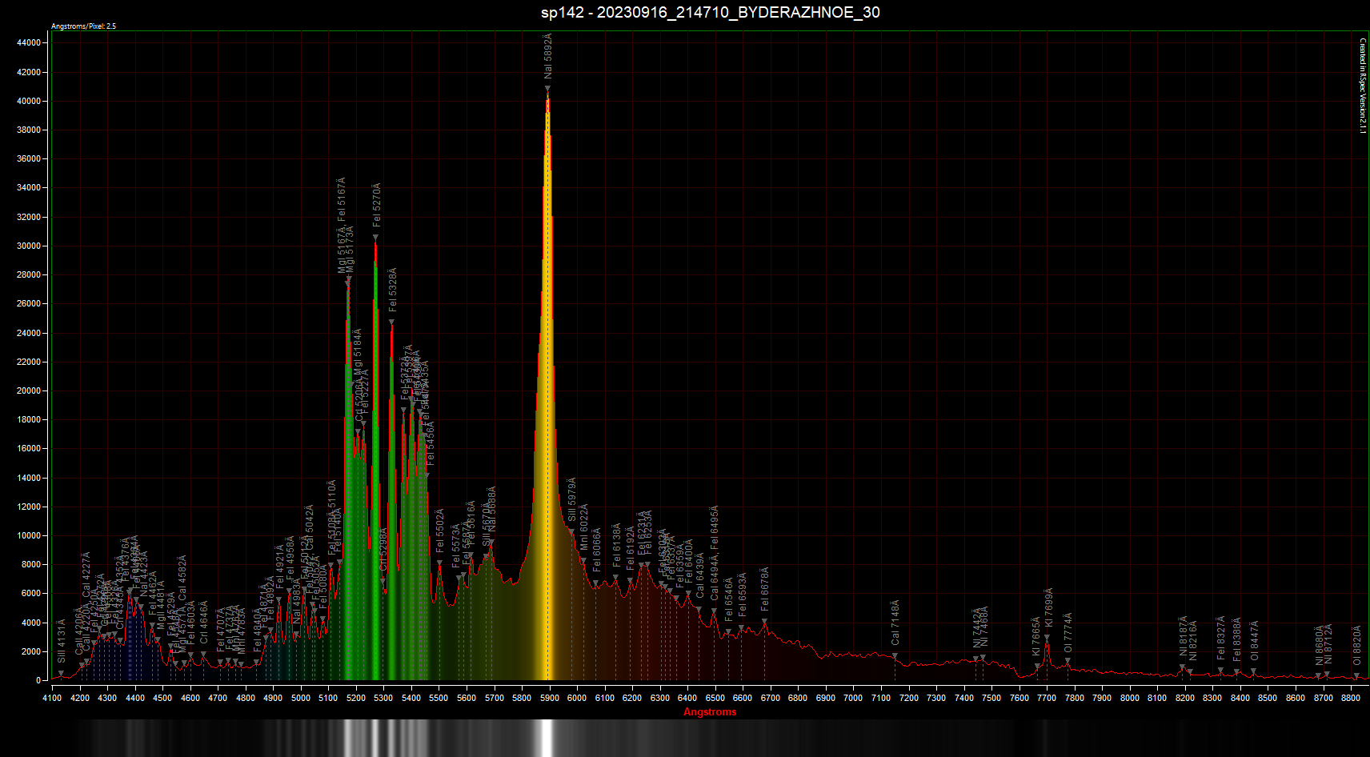Click the grayscale spectrum strip's brightest band
1370x757 pixels.
pyautogui.click(x=547, y=738)
